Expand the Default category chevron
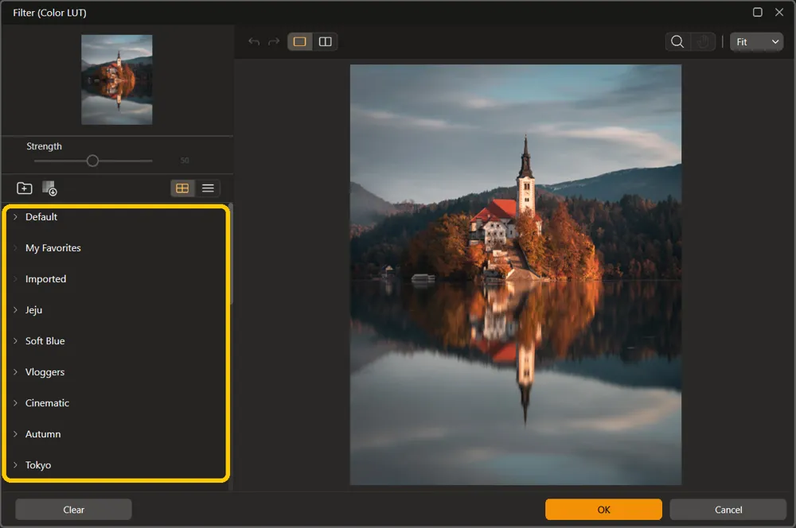This screenshot has height=528, width=796. click(x=15, y=216)
